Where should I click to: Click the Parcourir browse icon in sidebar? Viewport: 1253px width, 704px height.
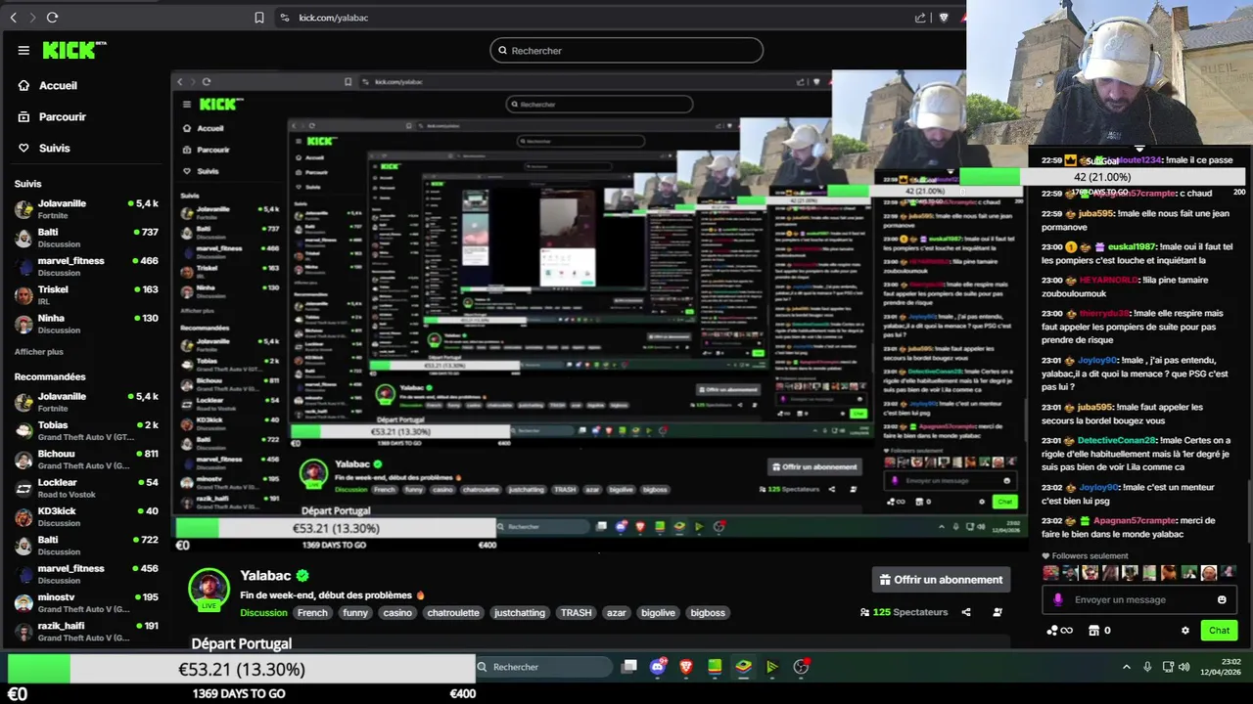click(23, 116)
